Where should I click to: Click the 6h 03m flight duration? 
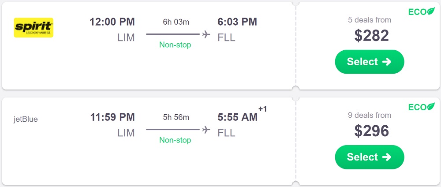pyautogui.click(x=175, y=22)
